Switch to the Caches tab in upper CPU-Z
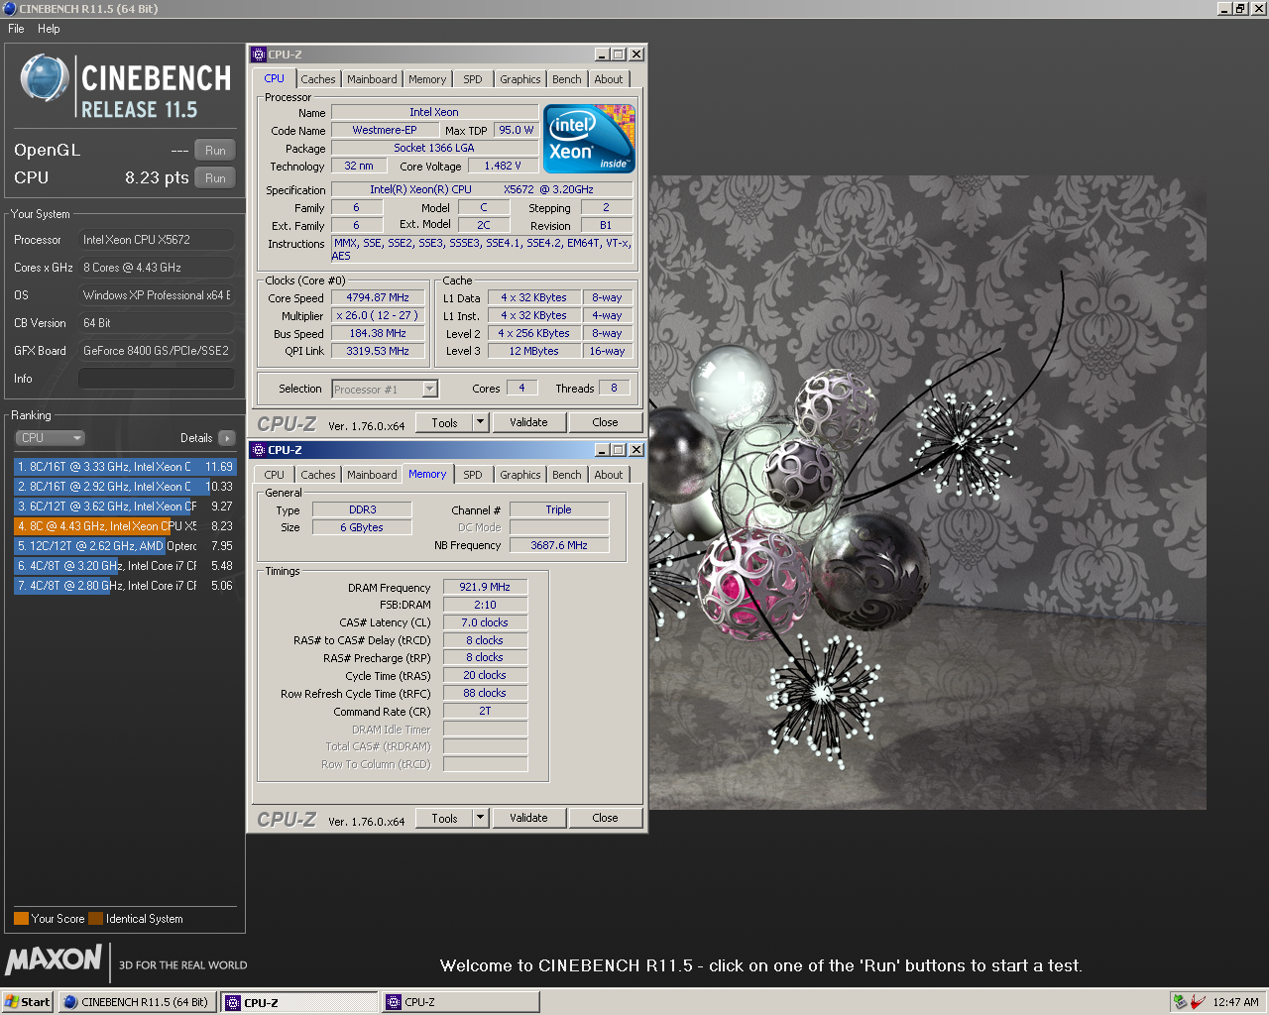The image size is (1269, 1015). pyautogui.click(x=318, y=79)
